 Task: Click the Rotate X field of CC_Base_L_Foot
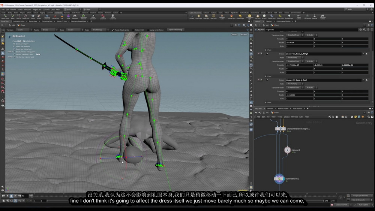299,95
